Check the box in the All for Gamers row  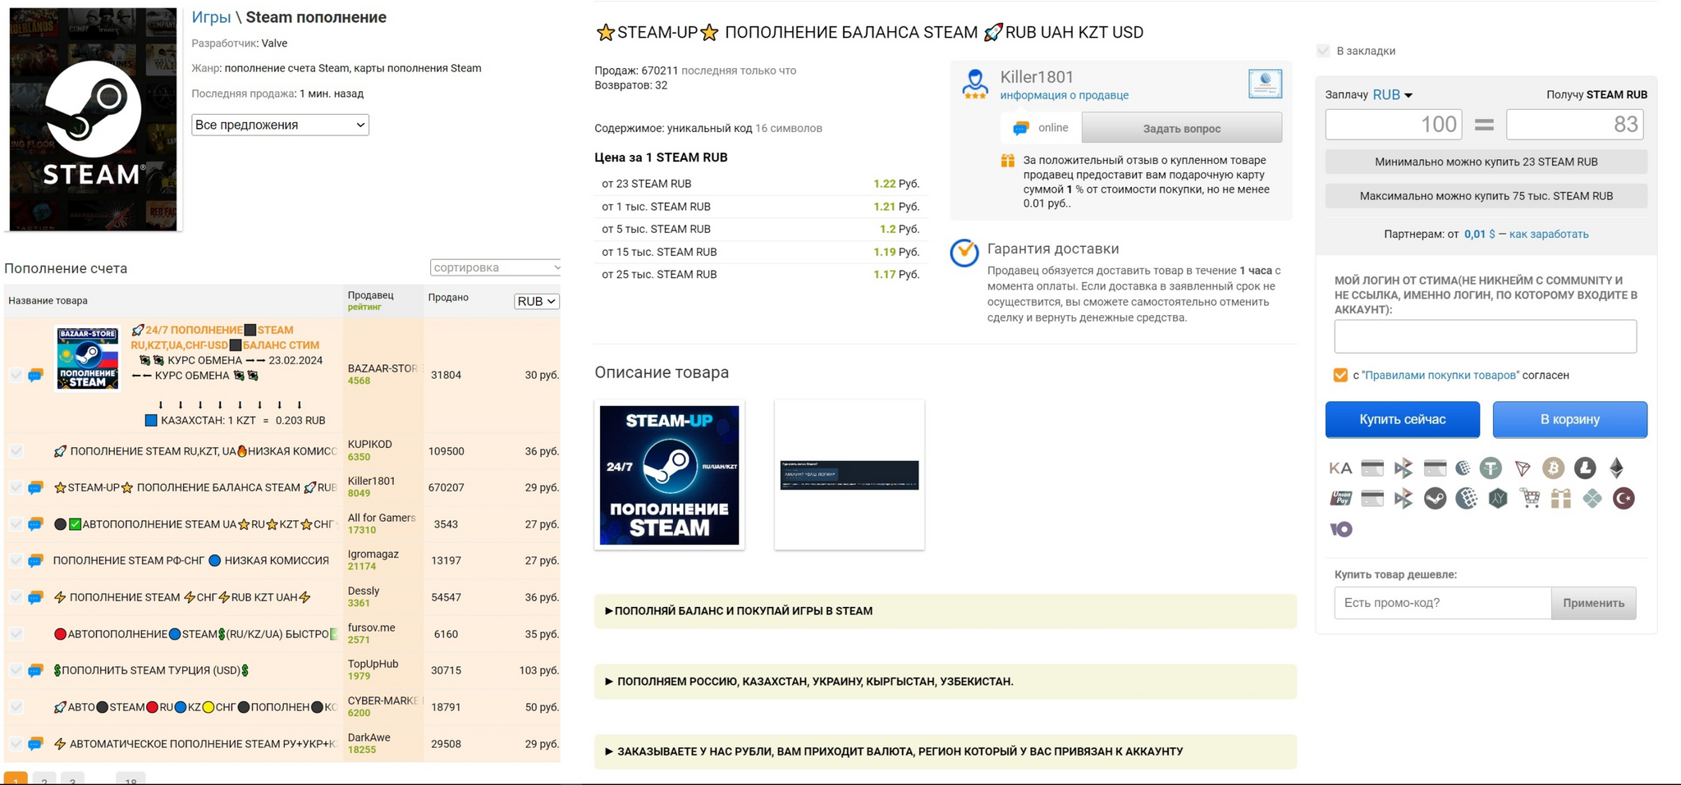(16, 524)
